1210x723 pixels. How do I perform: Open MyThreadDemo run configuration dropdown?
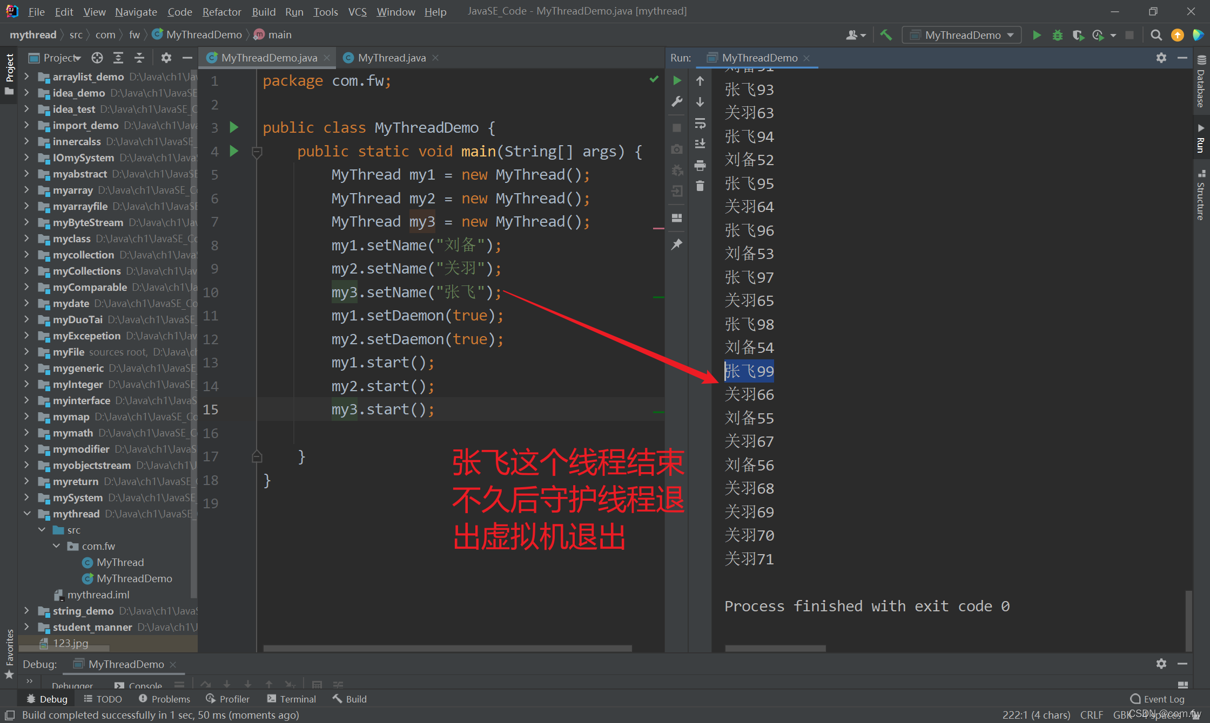tap(962, 35)
